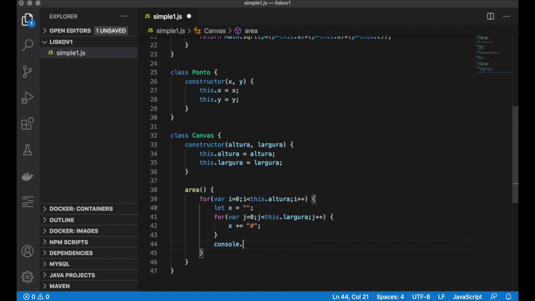
Task: Expand the Docker: Containers section
Action: 81,209
